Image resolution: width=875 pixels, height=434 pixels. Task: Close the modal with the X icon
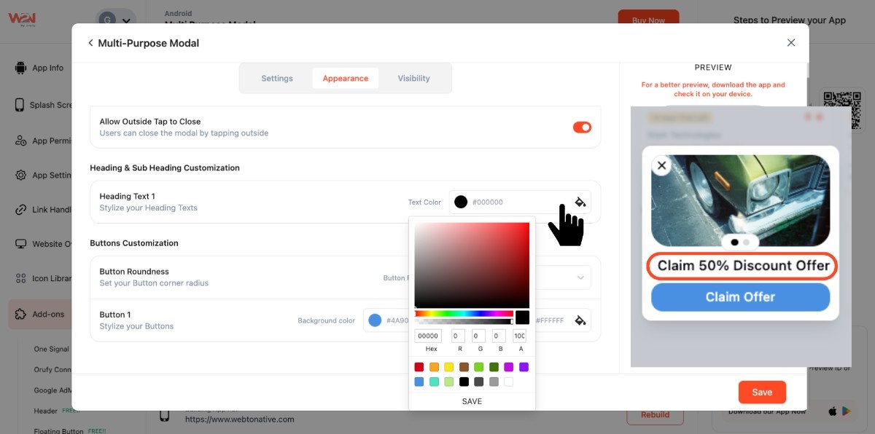pyautogui.click(x=791, y=43)
